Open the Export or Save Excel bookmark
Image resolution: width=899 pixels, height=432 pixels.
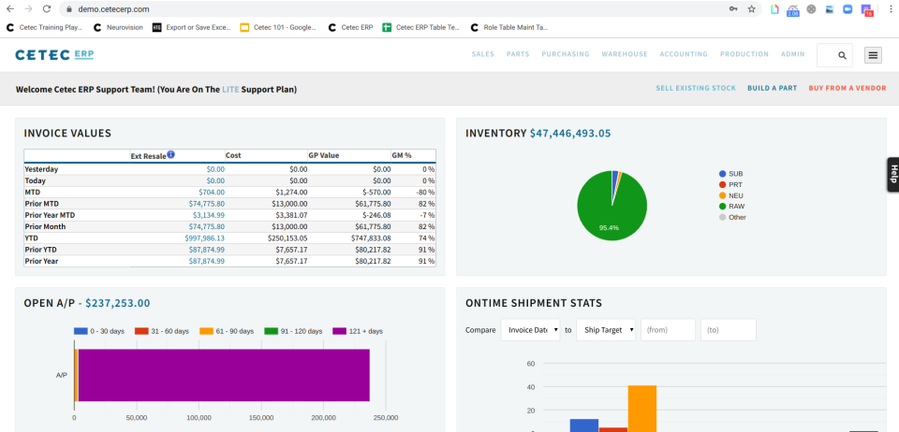[x=192, y=27]
